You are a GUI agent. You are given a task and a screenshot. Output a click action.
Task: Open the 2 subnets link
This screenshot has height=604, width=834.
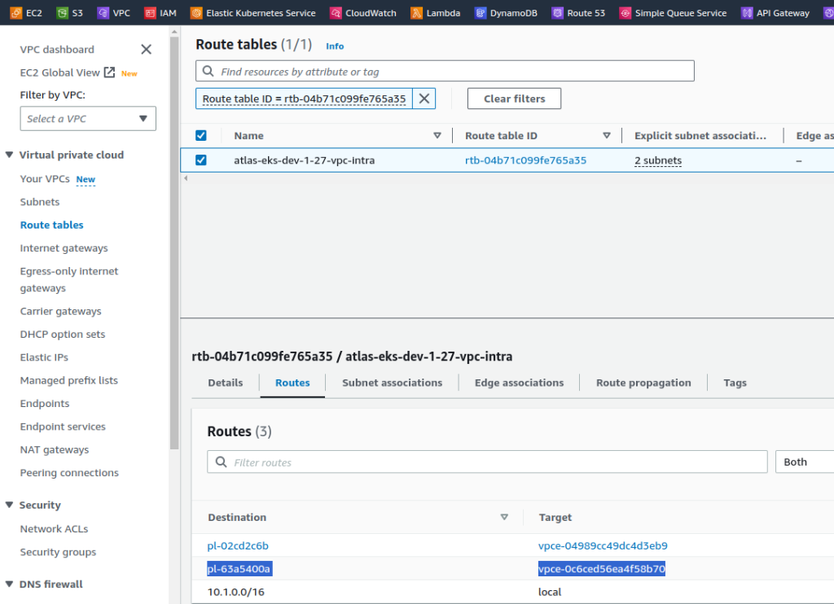[x=656, y=160]
